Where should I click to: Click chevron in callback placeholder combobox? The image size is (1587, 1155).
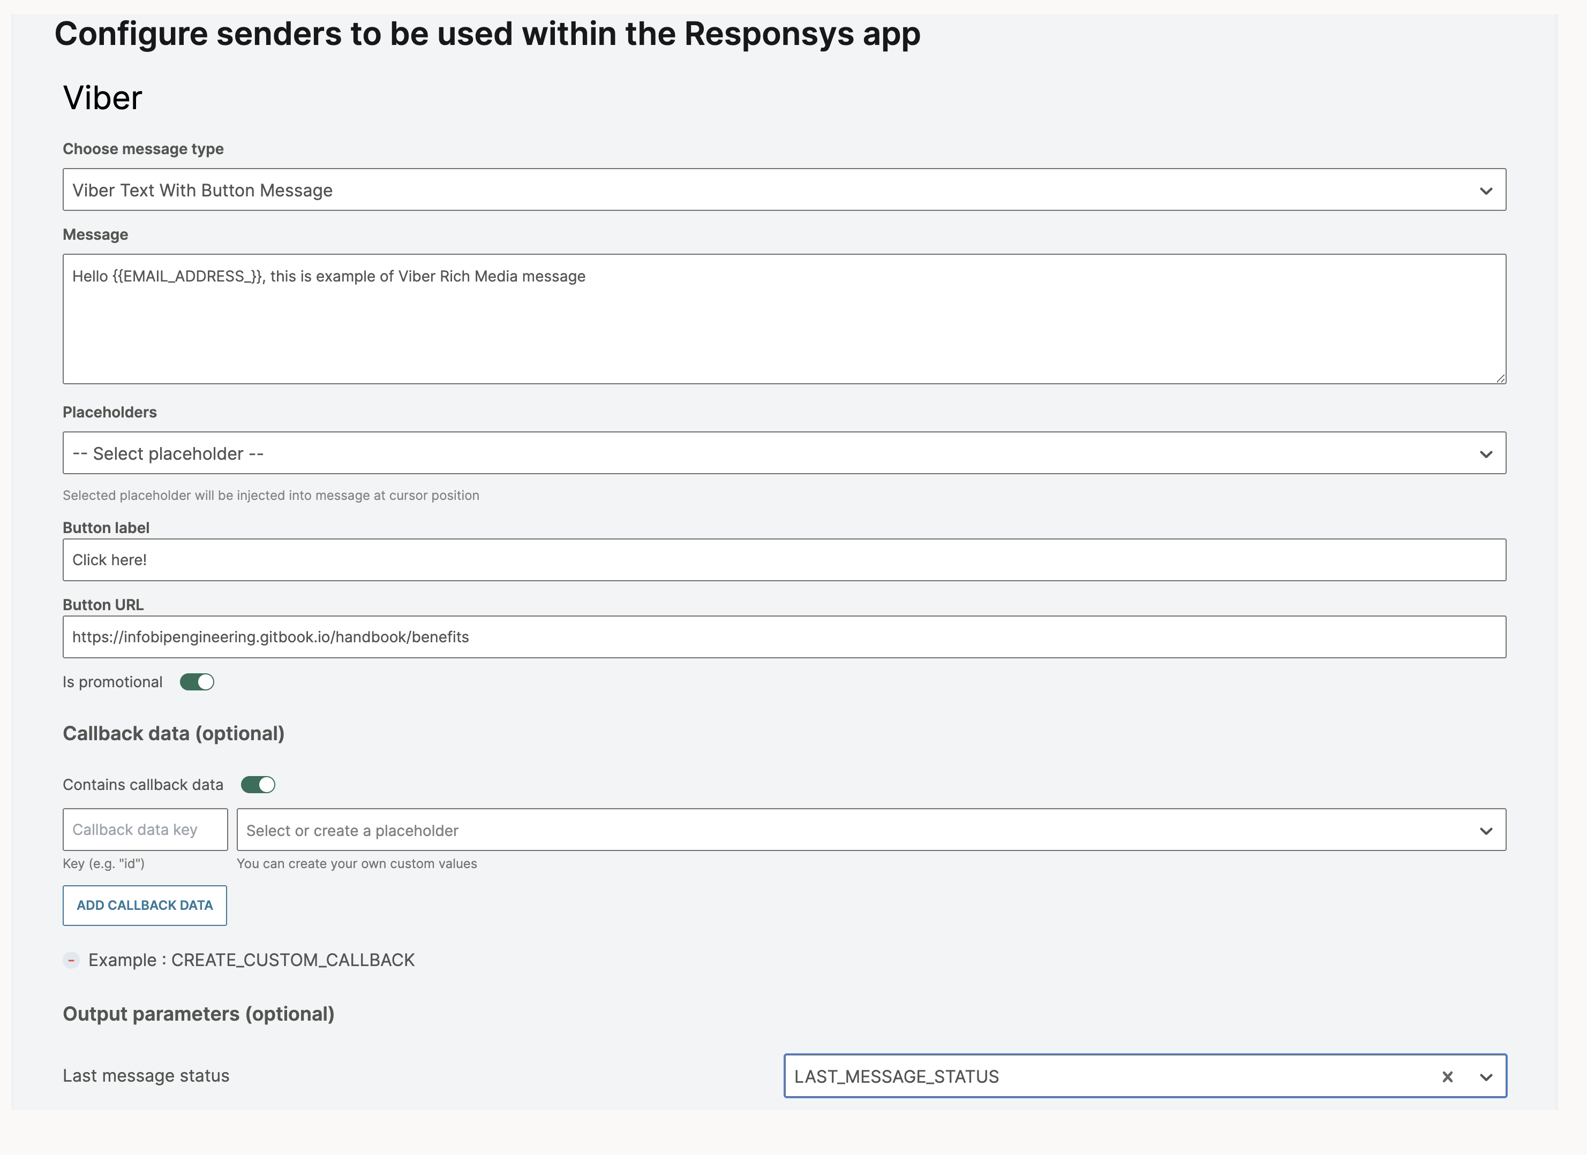tap(1486, 831)
